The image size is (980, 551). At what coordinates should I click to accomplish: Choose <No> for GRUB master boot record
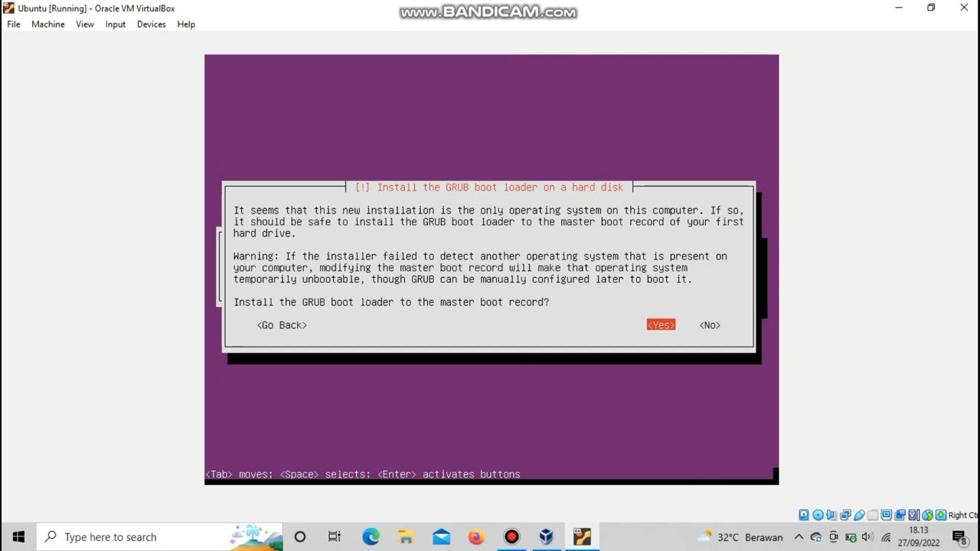[x=710, y=325]
